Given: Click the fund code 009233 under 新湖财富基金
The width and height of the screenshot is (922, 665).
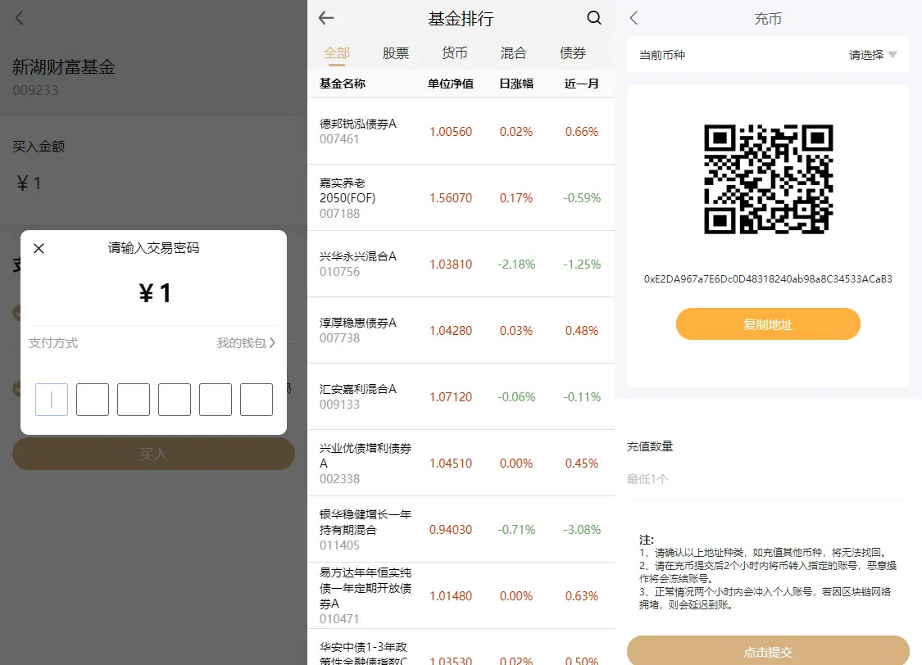Looking at the screenshot, I should coord(35,90).
